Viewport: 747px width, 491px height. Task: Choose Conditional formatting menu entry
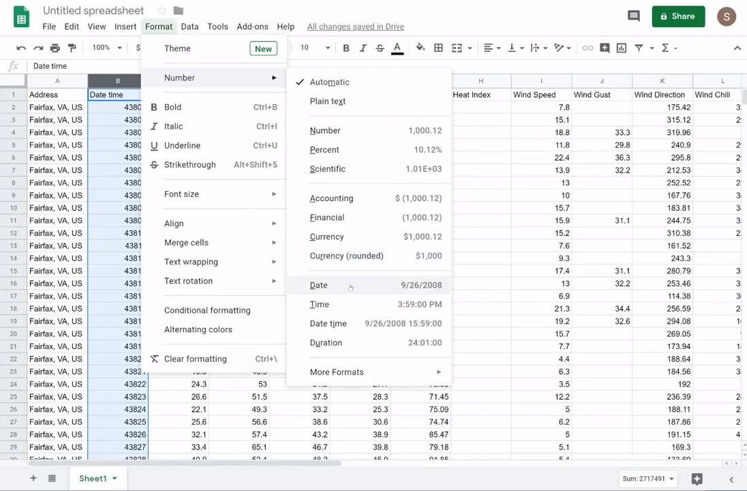(207, 310)
